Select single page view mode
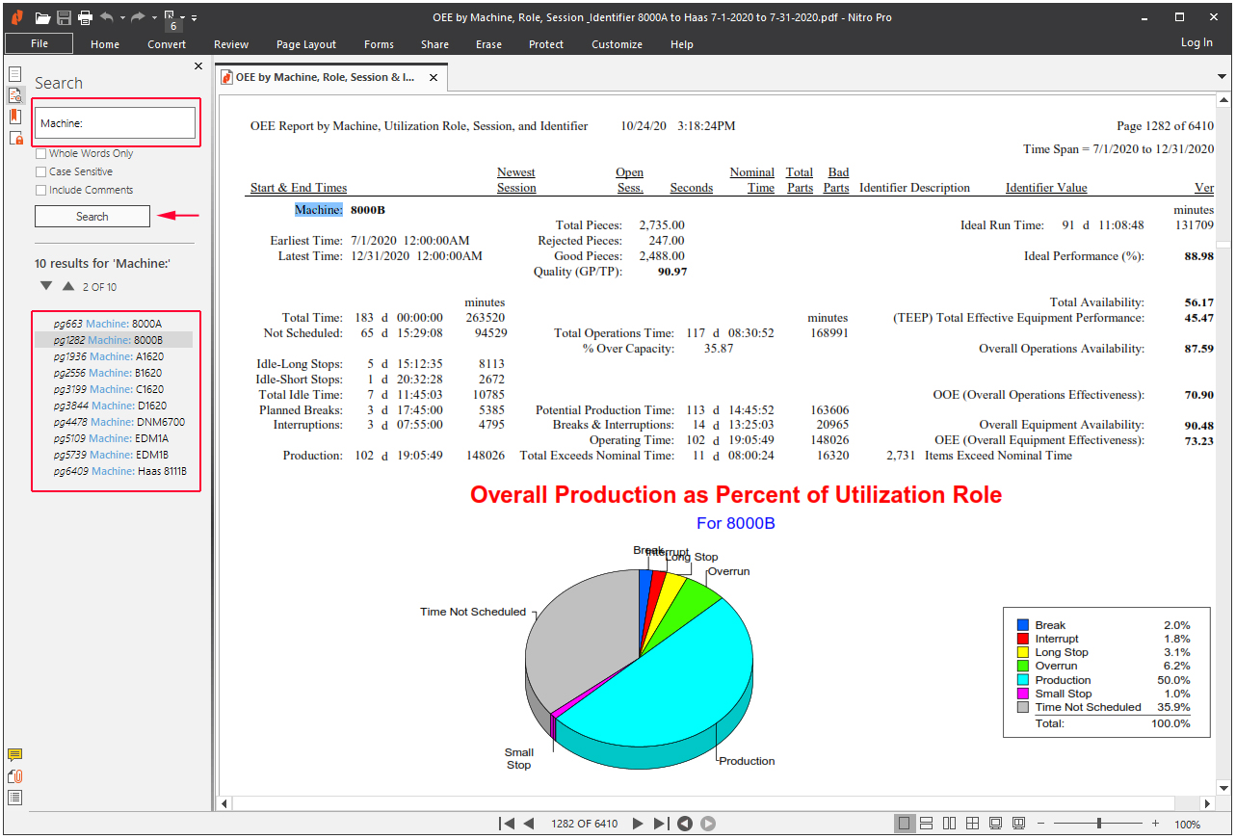 pyautogui.click(x=904, y=824)
